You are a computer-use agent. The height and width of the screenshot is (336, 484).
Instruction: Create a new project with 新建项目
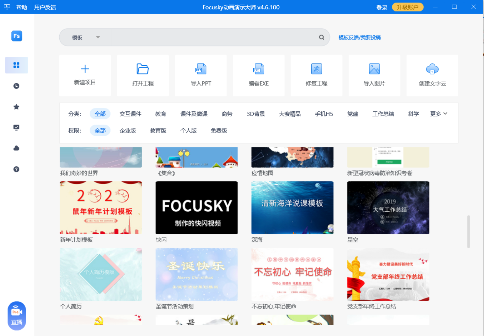click(85, 76)
